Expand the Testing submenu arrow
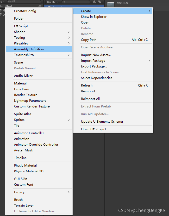 [x=69, y=38]
